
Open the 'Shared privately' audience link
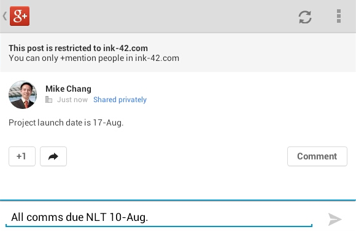click(x=120, y=100)
